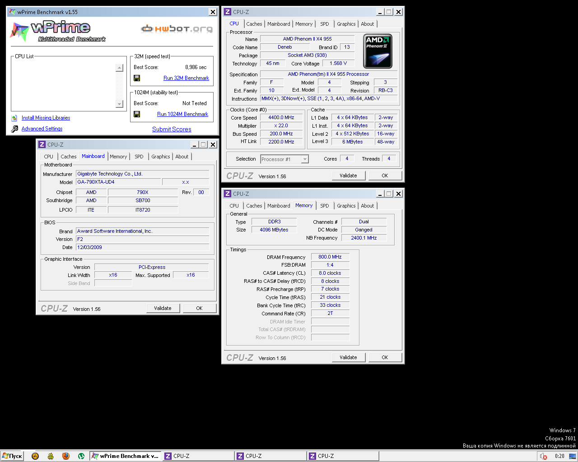Click OK in the CPU-Z Memory window
Viewport: 578px width, 462px height.
pos(385,357)
